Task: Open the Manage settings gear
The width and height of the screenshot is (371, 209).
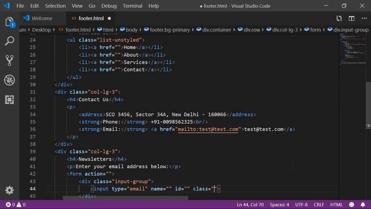Action: pyautogui.click(x=9, y=190)
